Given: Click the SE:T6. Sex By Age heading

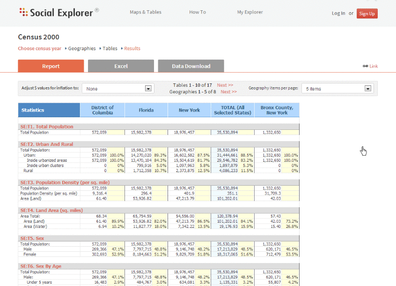Looking at the screenshot, I should point(41,266).
